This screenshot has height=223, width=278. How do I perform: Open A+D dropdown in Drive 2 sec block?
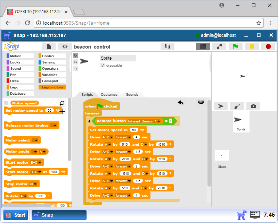coord(108,166)
